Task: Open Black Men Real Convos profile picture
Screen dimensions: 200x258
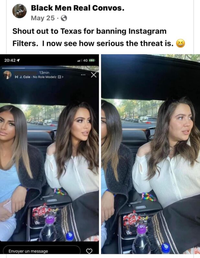Action: (19, 11)
